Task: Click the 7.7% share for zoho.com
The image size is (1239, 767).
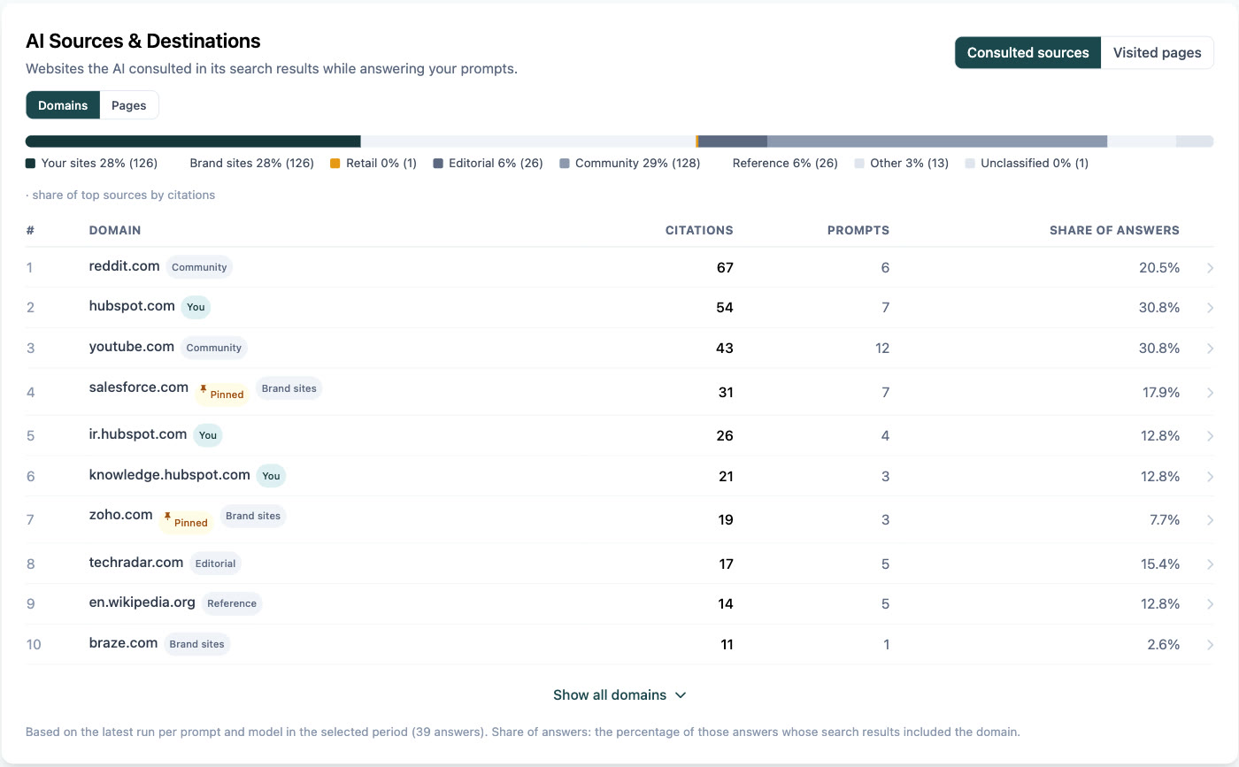Action: click(1163, 520)
